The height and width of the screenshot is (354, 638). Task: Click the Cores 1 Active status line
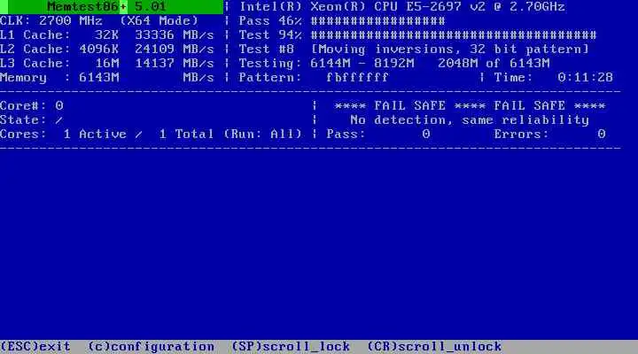coord(151,135)
